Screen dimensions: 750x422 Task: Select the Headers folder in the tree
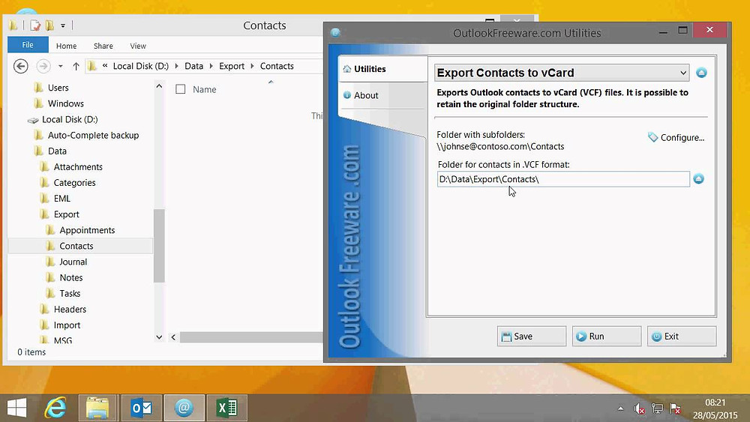(70, 310)
